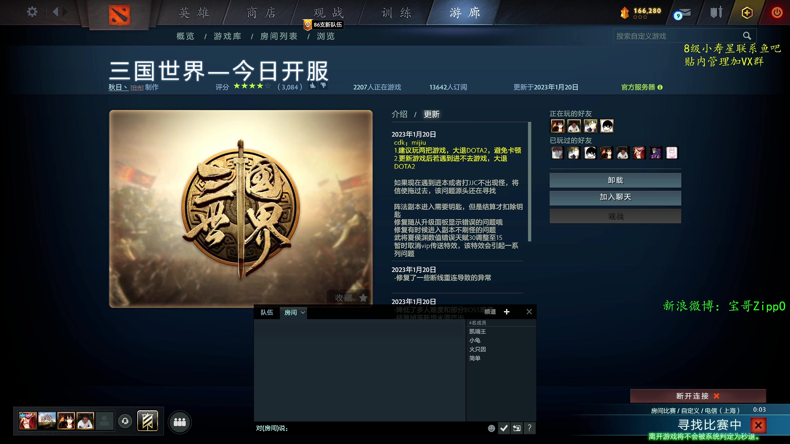
Task: Select the crowned party leader avatar
Action: [28, 421]
